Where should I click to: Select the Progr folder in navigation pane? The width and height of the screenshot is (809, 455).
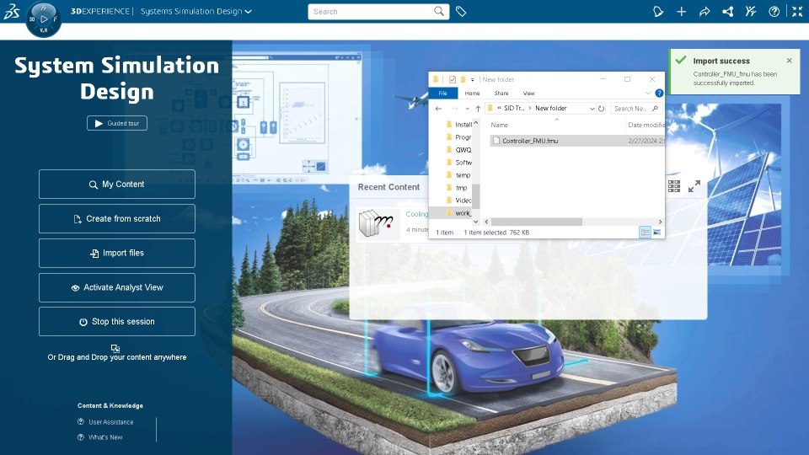point(458,137)
